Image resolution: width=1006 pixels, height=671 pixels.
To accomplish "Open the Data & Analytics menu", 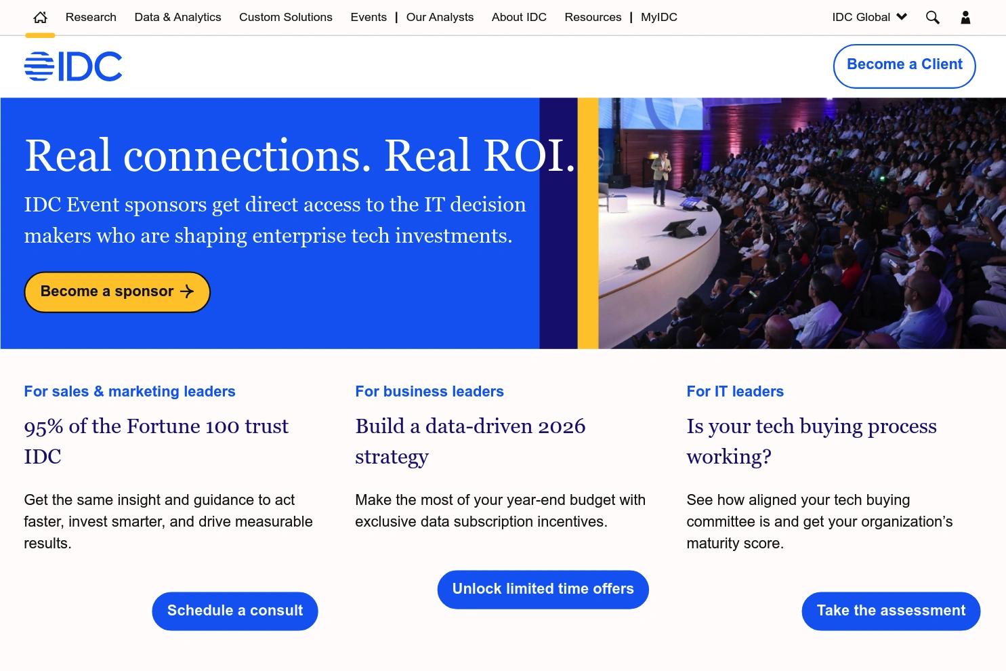I will 177,17.
